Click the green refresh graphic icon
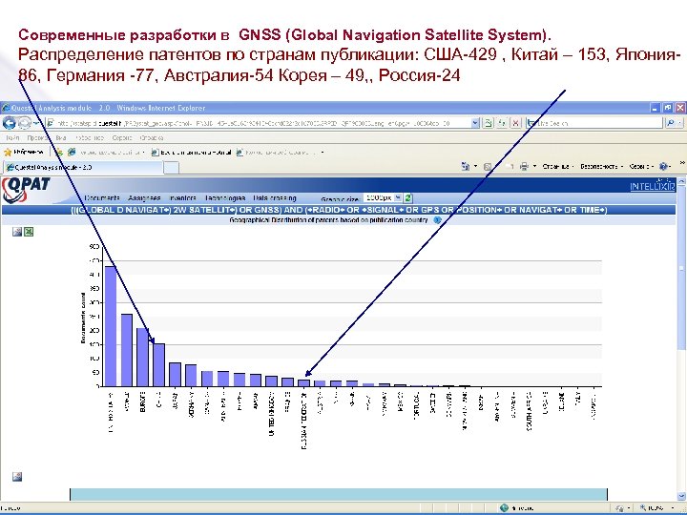Image resolution: width=687 pixels, height=515 pixels. (408, 198)
